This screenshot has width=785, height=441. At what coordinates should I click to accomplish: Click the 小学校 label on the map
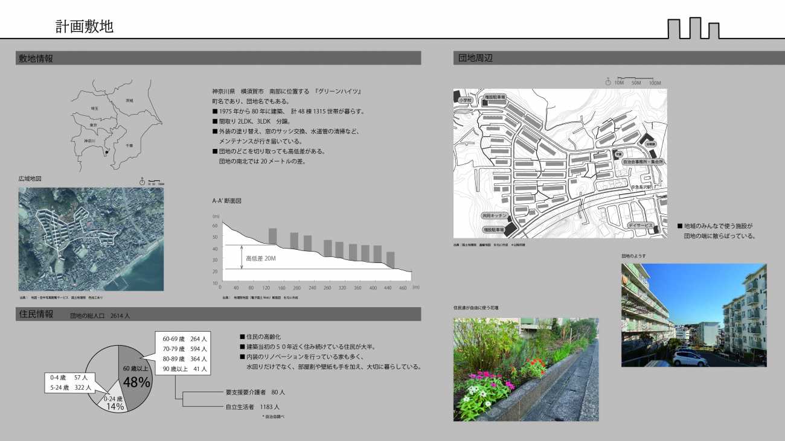[464, 100]
